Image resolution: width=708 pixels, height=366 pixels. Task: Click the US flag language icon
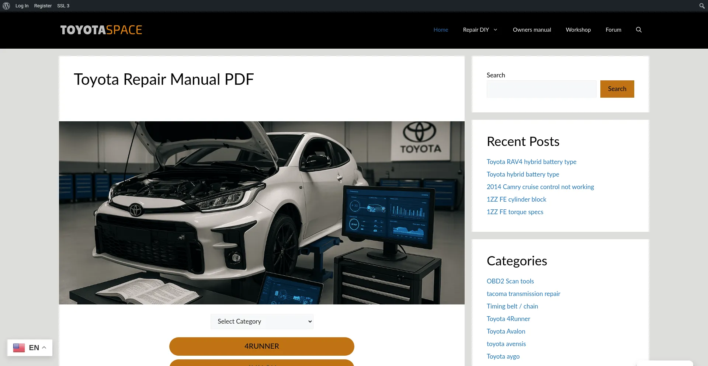coord(19,348)
